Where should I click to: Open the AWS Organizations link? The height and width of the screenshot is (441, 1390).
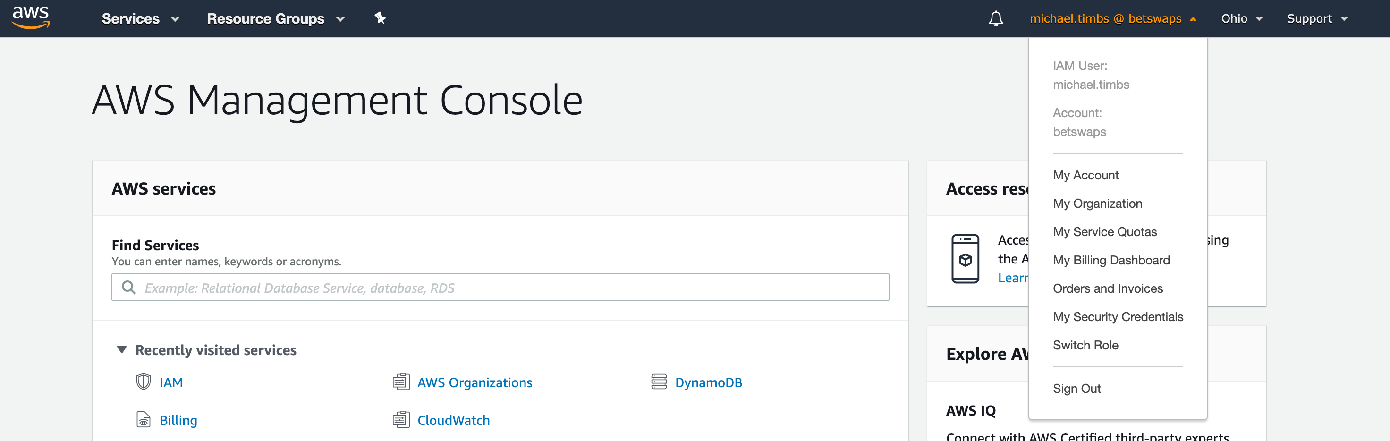(475, 383)
